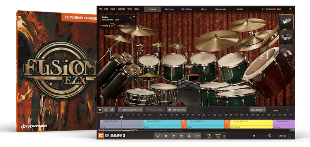Click the record button

point(181,135)
